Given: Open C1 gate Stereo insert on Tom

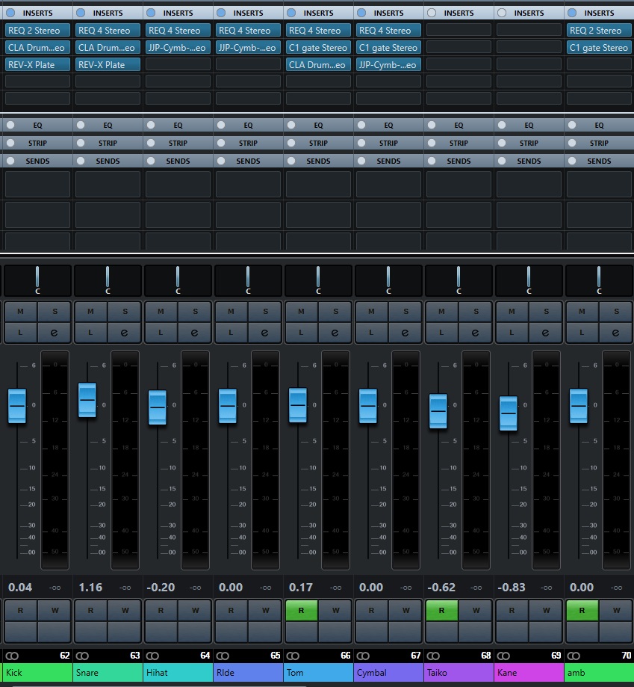Looking at the screenshot, I should (318, 47).
